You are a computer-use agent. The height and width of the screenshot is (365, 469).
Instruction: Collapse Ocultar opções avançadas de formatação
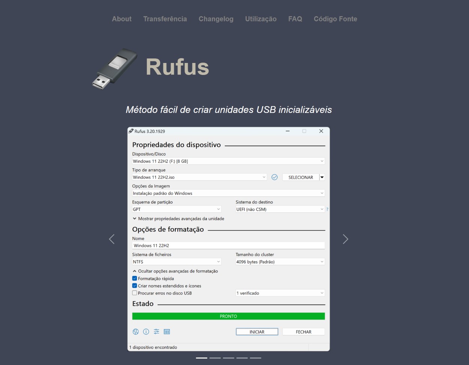pos(175,271)
